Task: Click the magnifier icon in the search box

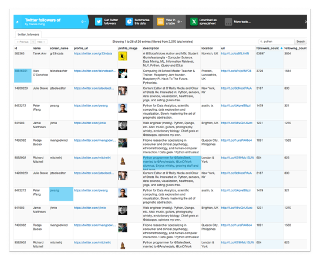Action: 261,42
